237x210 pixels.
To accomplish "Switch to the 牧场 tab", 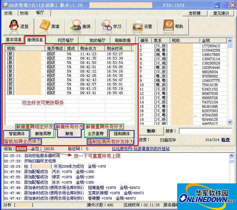I will [x=24, y=13].
